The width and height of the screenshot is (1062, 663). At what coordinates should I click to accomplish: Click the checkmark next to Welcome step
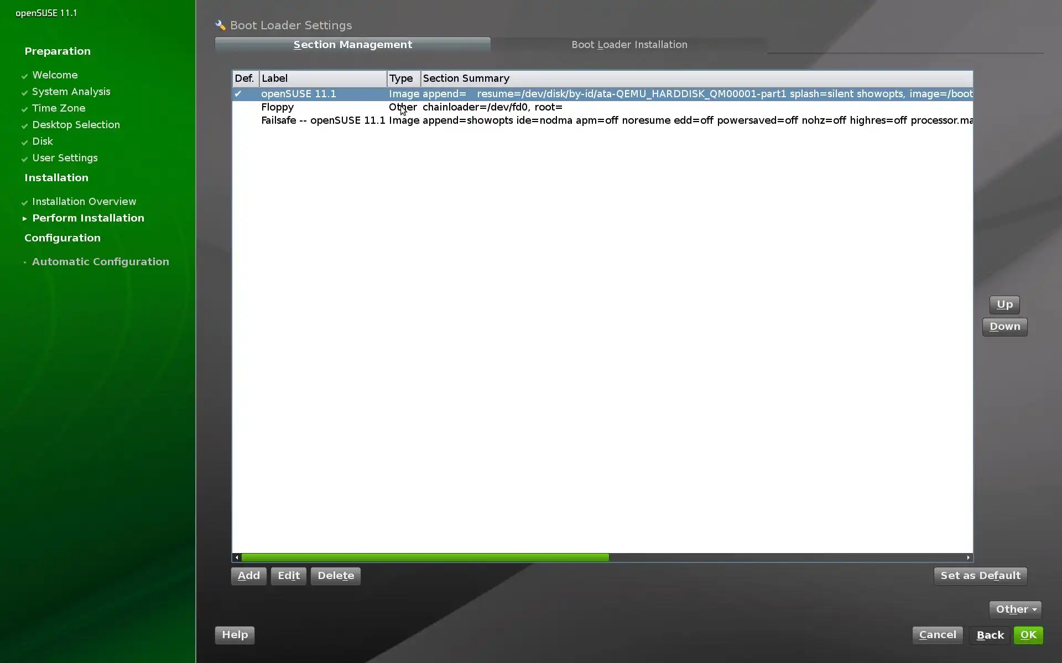24,76
